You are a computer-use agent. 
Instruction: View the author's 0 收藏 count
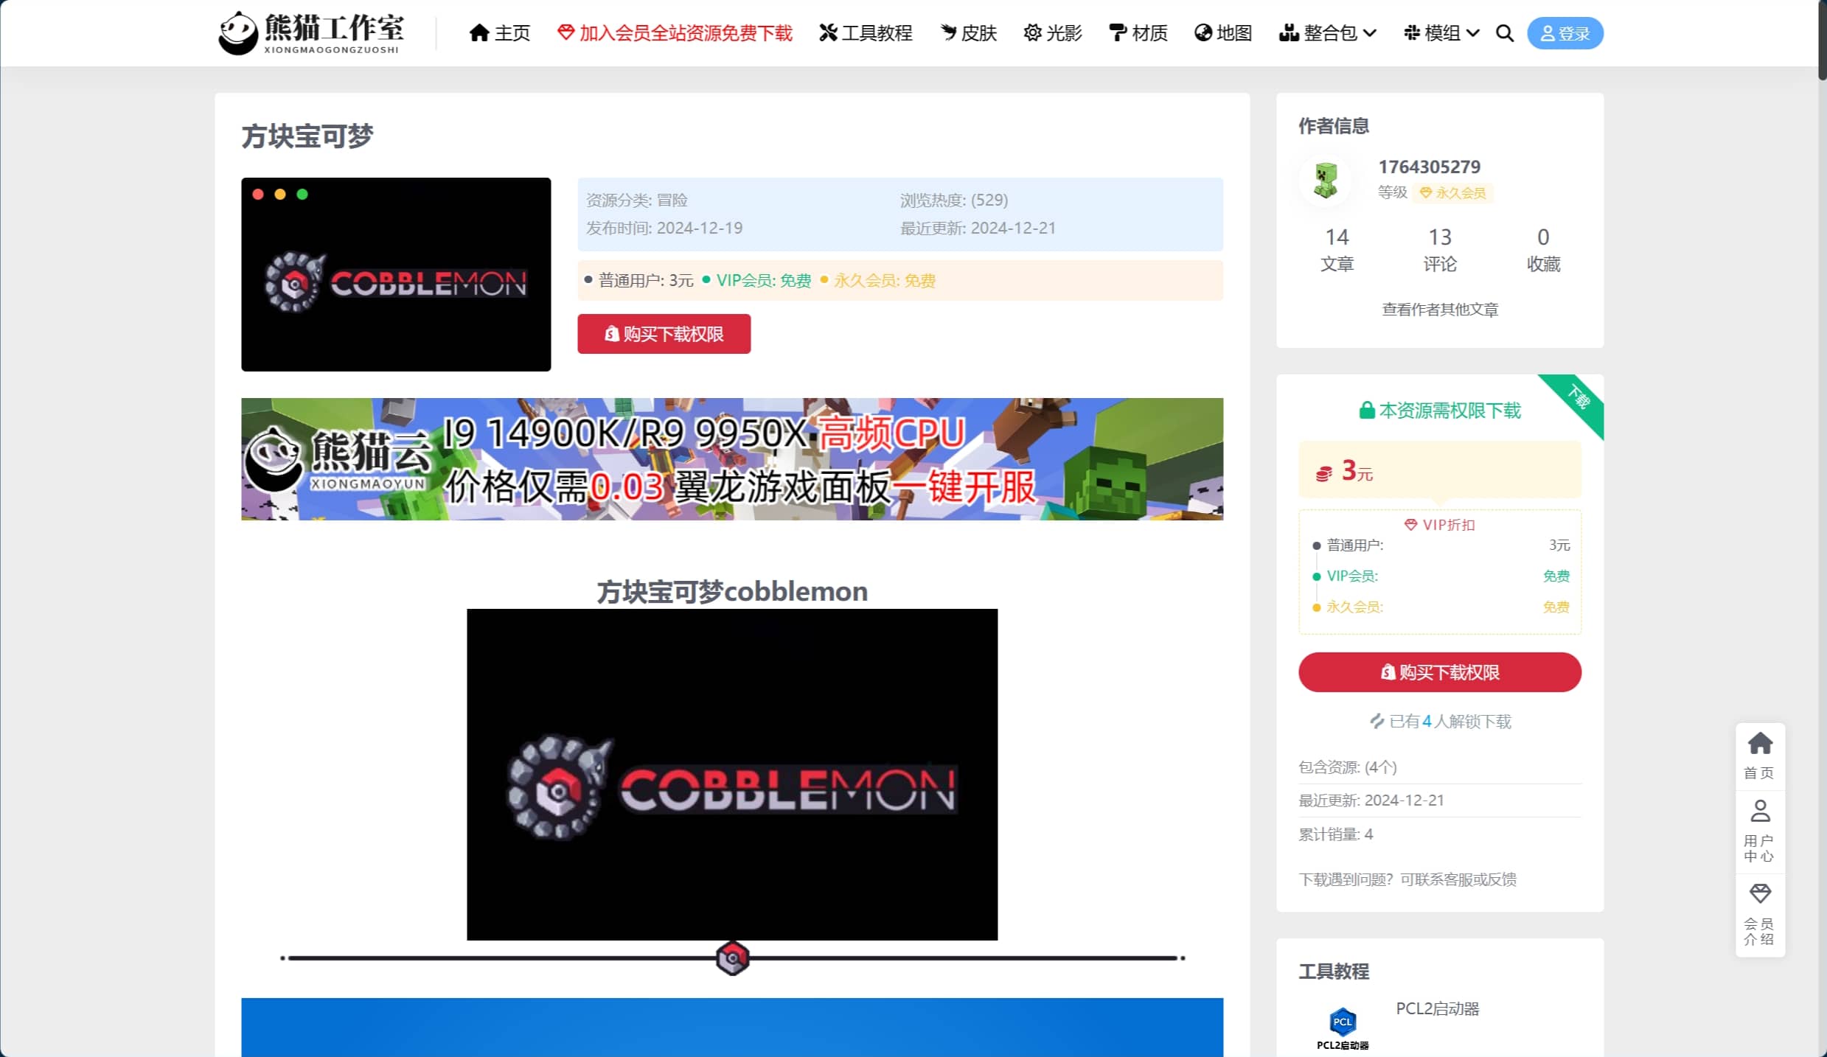[1543, 250]
